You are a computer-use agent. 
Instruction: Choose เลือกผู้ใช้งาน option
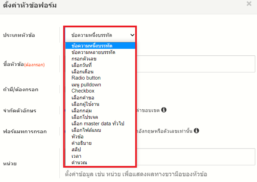point(85,104)
